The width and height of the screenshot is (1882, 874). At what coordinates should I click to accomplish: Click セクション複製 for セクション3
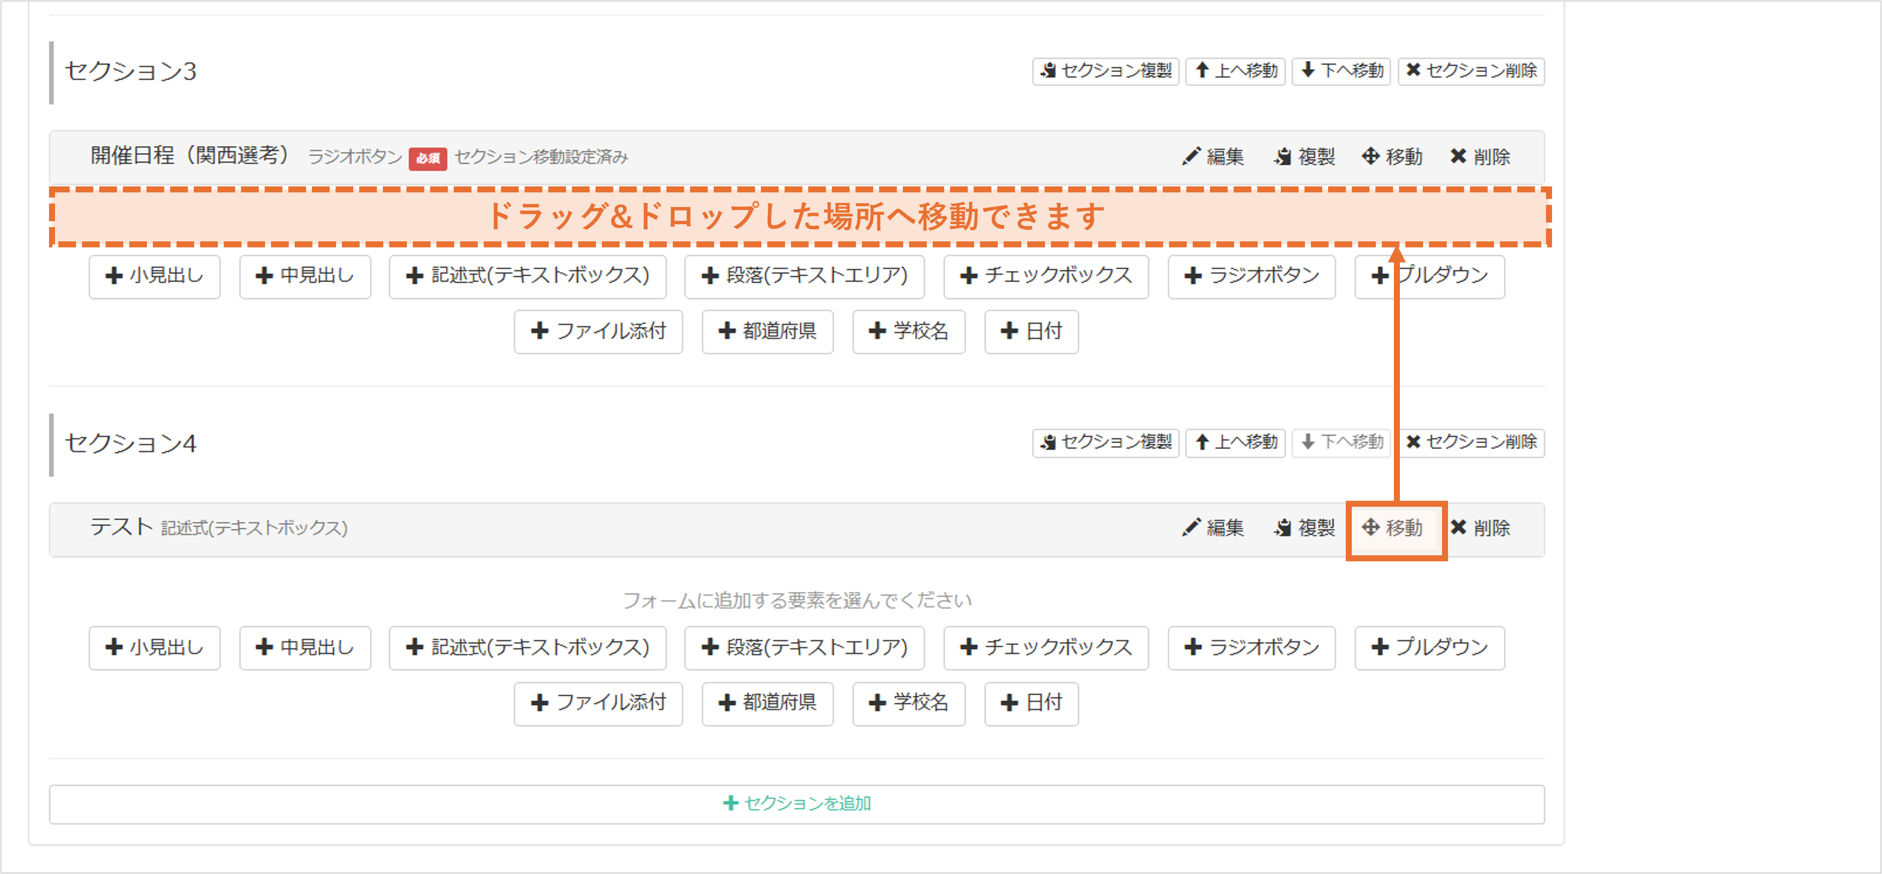[x=1105, y=71]
